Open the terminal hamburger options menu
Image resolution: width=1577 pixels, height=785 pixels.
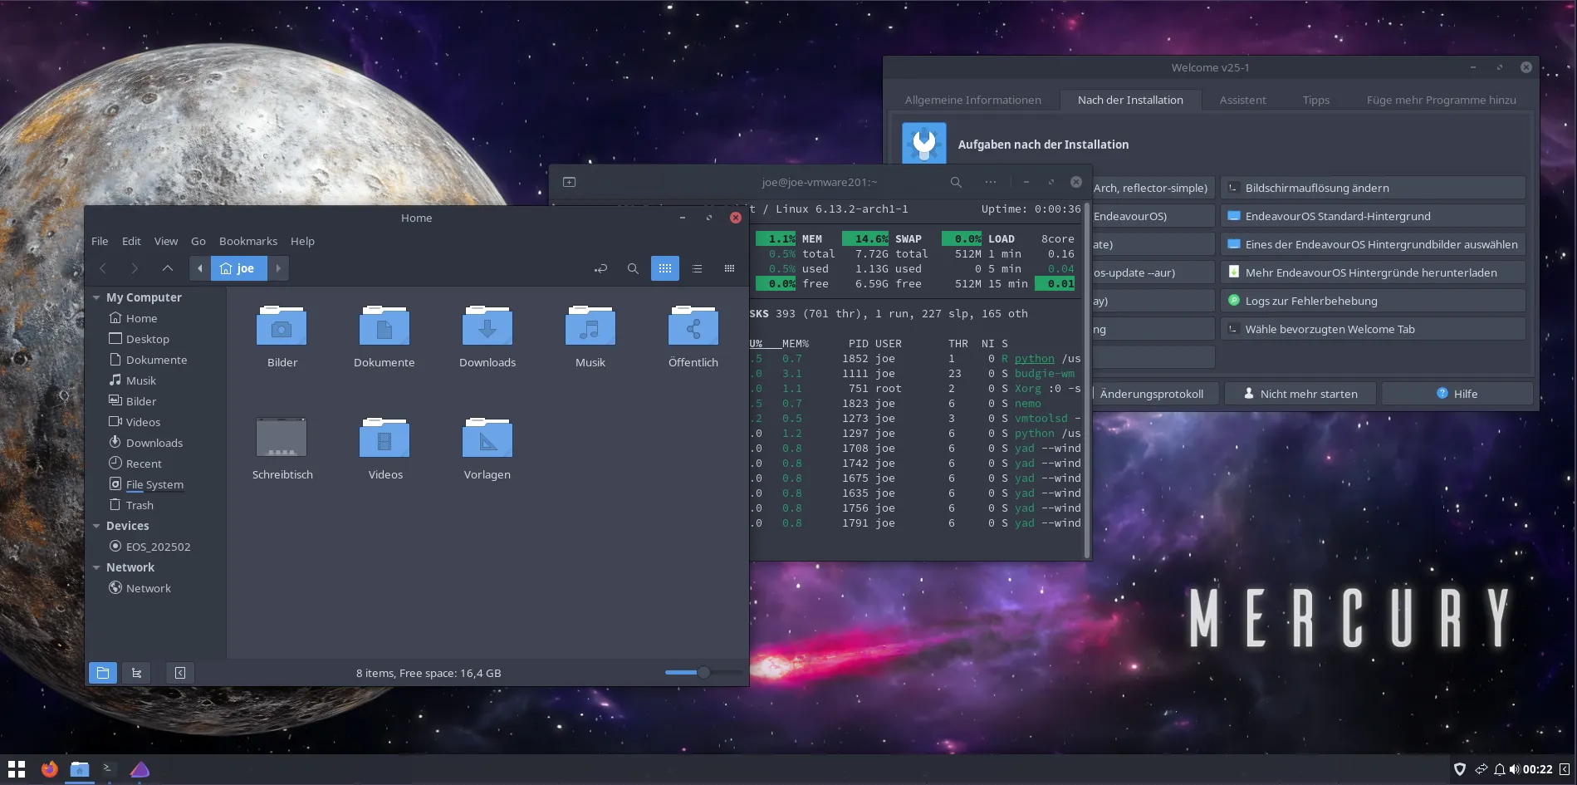point(991,182)
